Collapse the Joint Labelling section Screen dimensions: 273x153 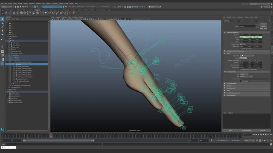click(x=225, y=72)
